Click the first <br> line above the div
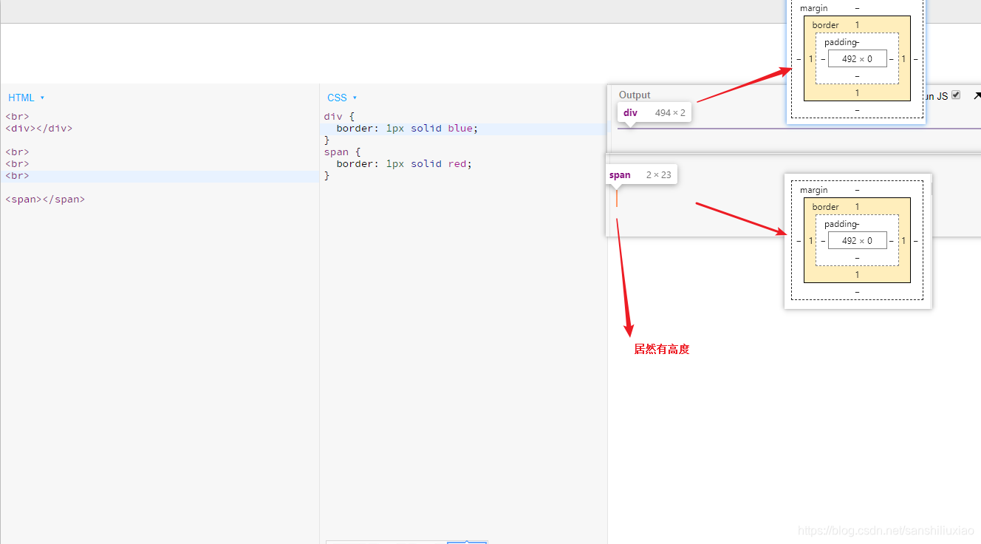 pyautogui.click(x=17, y=116)
